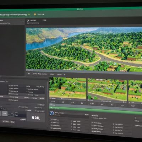
Task: Open the middle village thumbnail under the viewport
Action: [107, 89]
